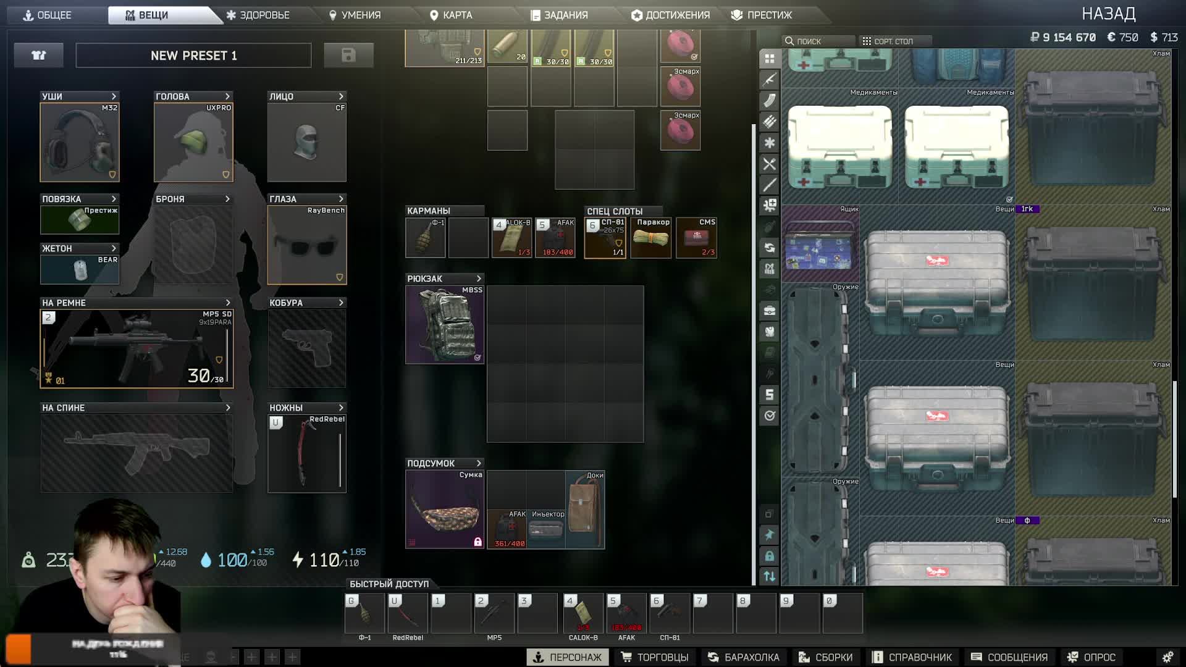This screenshot has width=1186, height=667.
Task: Open the settings gear in bottom bar
Action: 1167,657
